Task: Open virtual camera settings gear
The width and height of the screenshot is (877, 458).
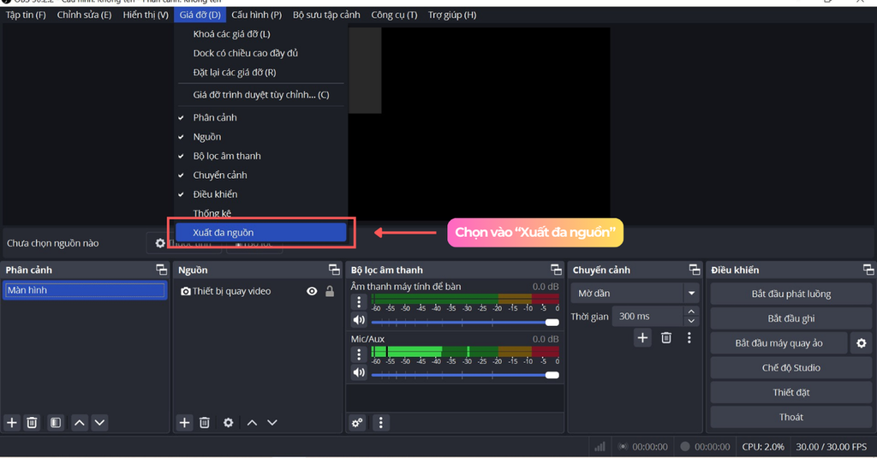Action: point(862,342)
